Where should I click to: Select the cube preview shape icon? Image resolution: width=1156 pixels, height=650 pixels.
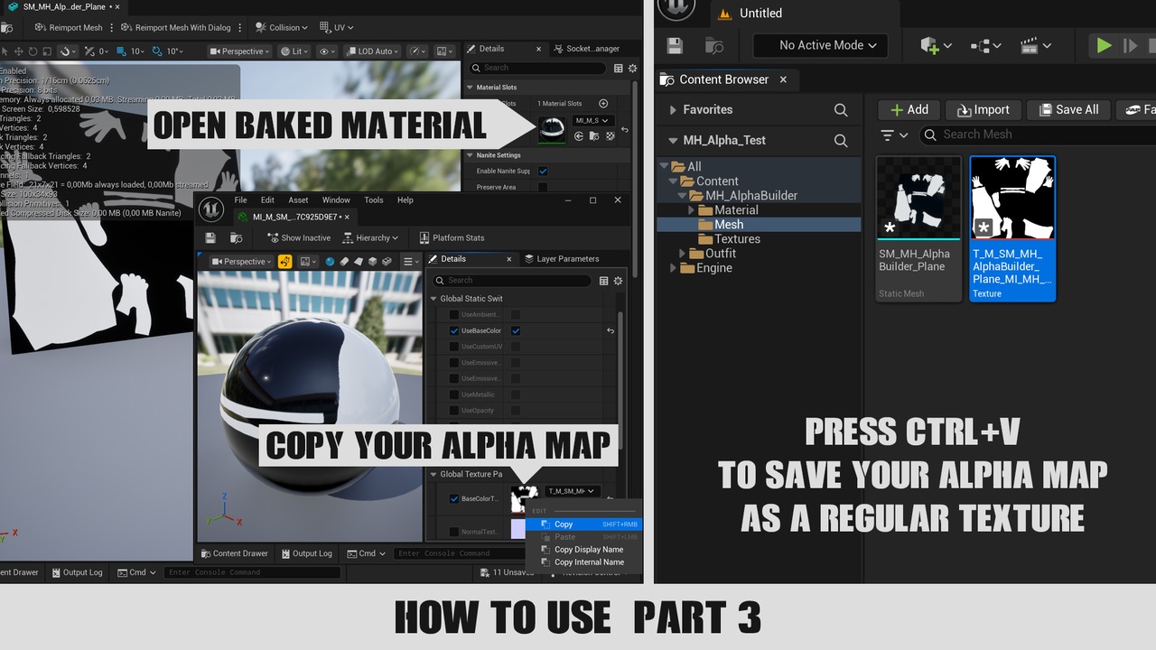[373, 262]
